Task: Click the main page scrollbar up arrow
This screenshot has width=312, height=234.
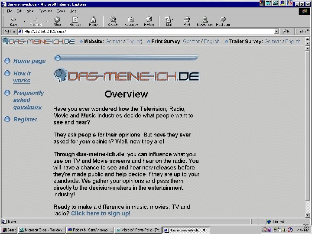Action: click(308, 49)
